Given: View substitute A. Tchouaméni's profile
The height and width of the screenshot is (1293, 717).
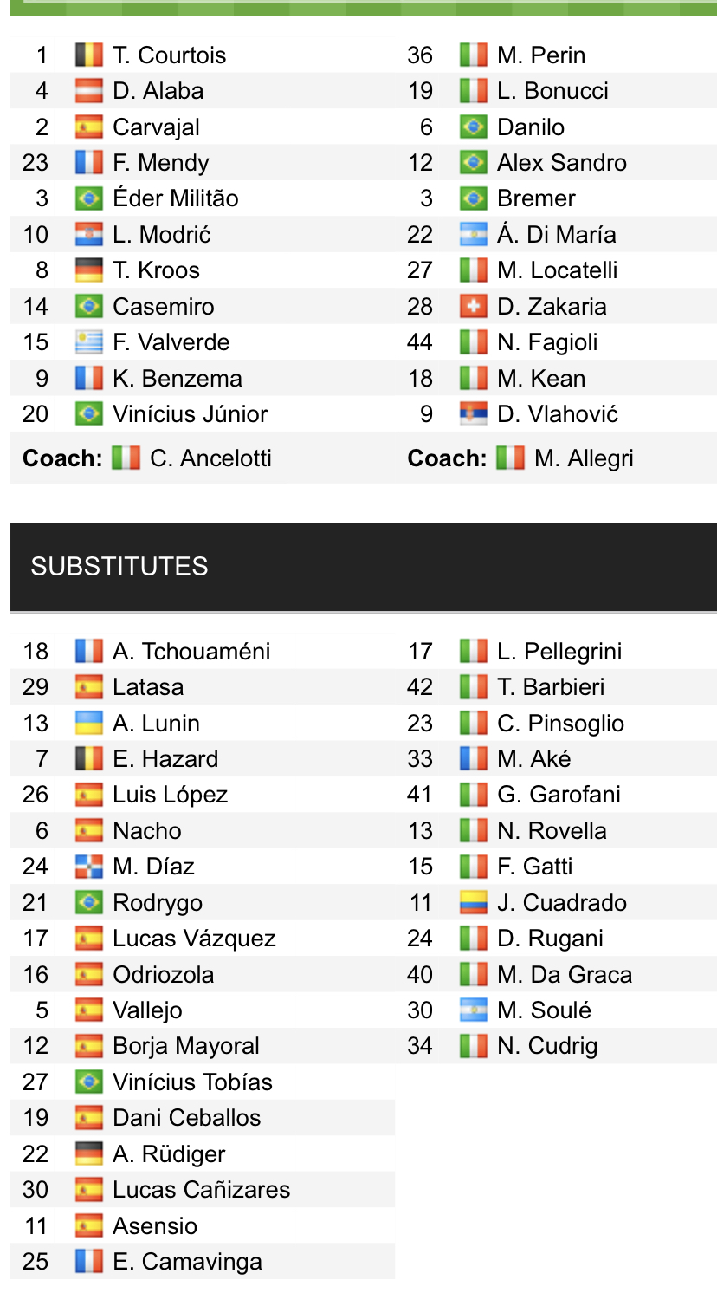Looking at the screenshot, I should coord(191,652).
